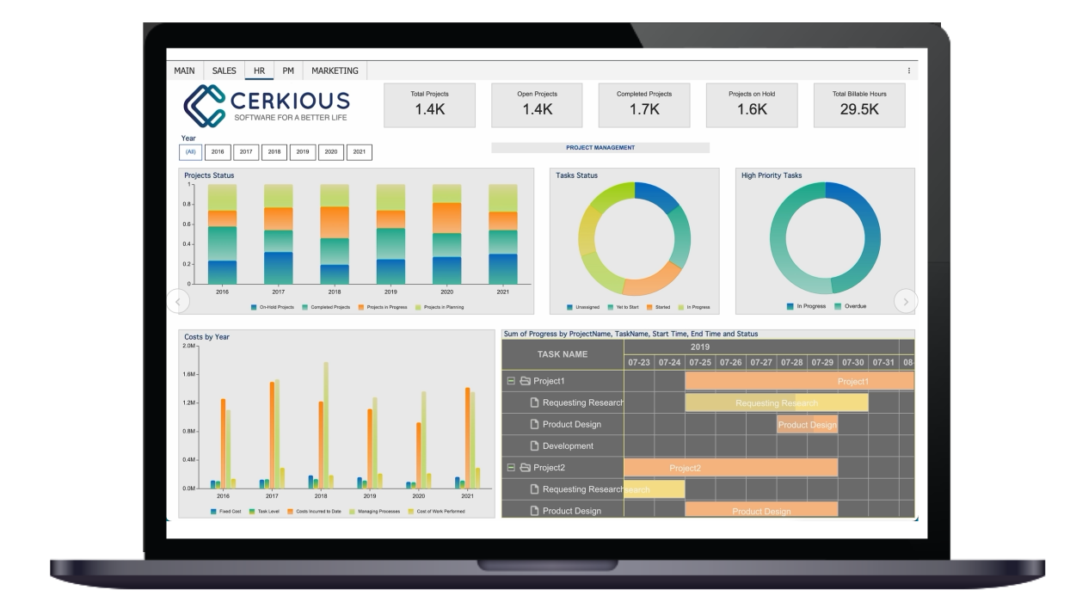
Task: Click the document icon beside Product Design under Project1
Action: pos(534,423)
